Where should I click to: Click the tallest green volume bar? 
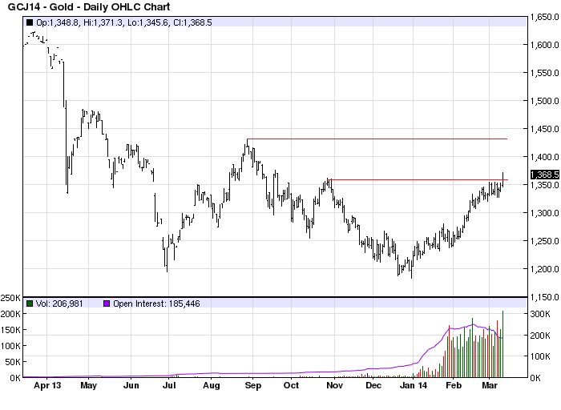pos(503,344)
